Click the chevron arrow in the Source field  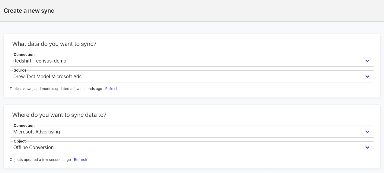coord(367,76)
